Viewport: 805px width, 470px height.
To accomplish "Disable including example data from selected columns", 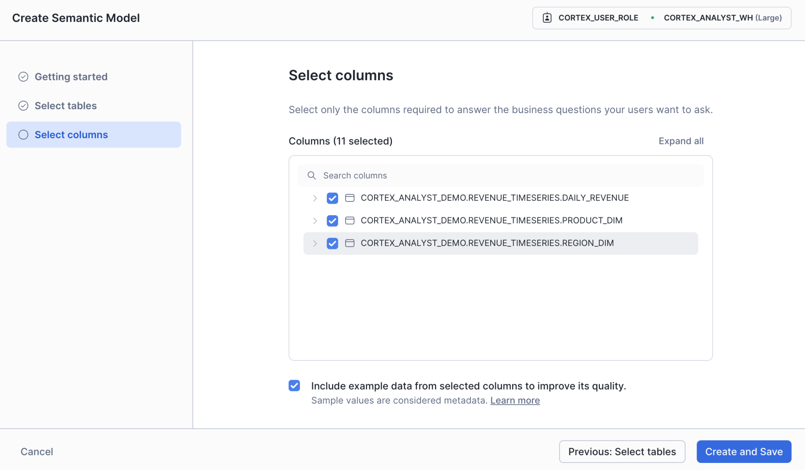I will tap(294, 386).
